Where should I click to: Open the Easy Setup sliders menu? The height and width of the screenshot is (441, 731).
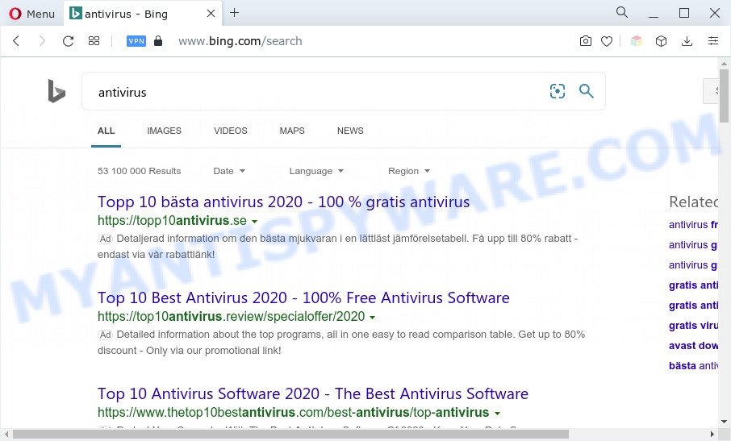(x=712, y=41)
